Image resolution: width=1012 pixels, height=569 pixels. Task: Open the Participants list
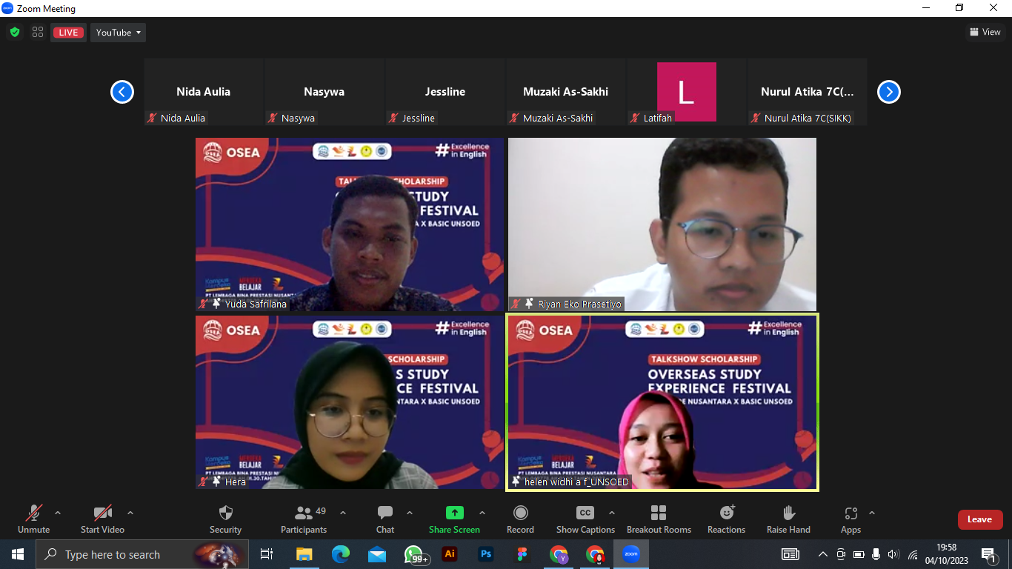[304, 513]
